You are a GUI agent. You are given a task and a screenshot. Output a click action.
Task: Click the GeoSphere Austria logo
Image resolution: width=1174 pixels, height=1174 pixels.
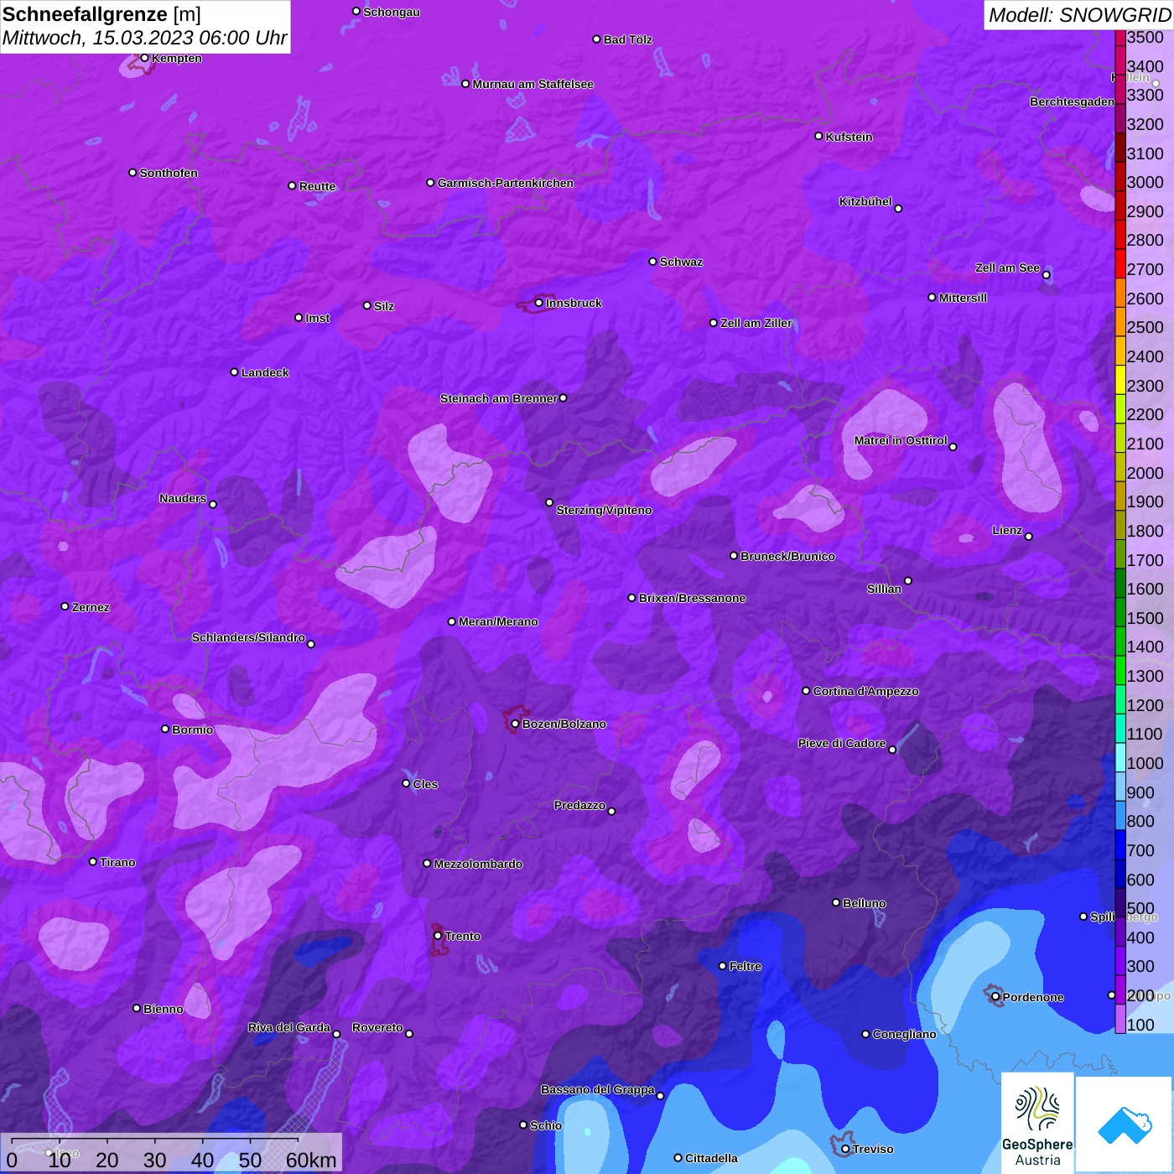pyautogui.click(x=1037, y=1122)
